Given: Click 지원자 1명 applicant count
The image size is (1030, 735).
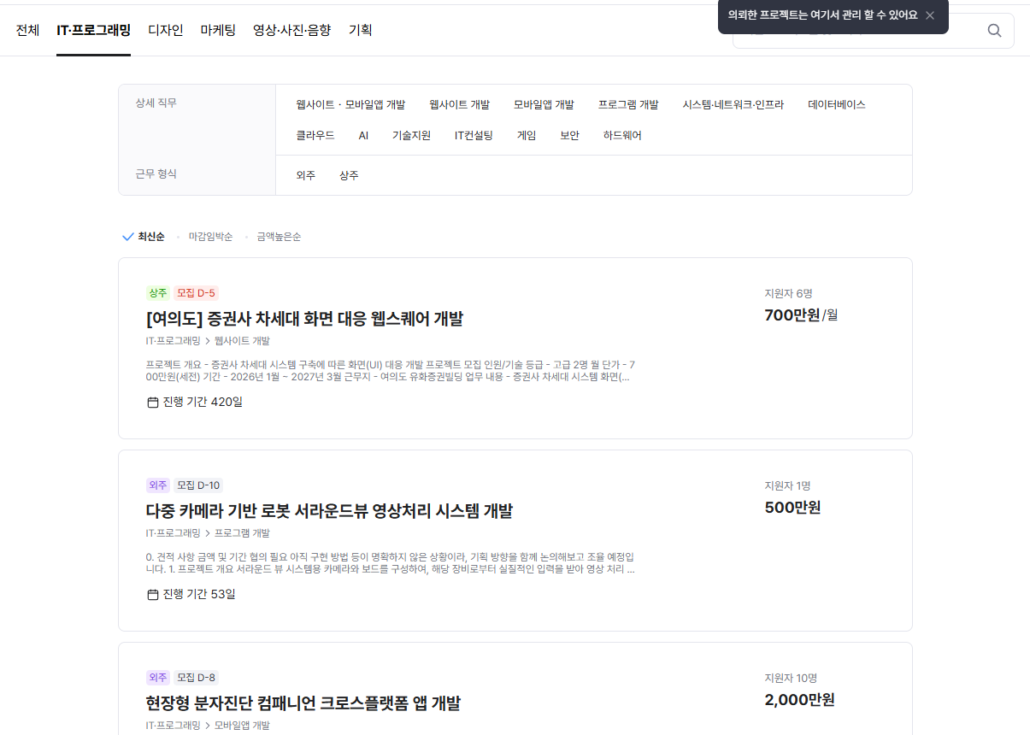Looking at the screenshot, I should 788,485.
